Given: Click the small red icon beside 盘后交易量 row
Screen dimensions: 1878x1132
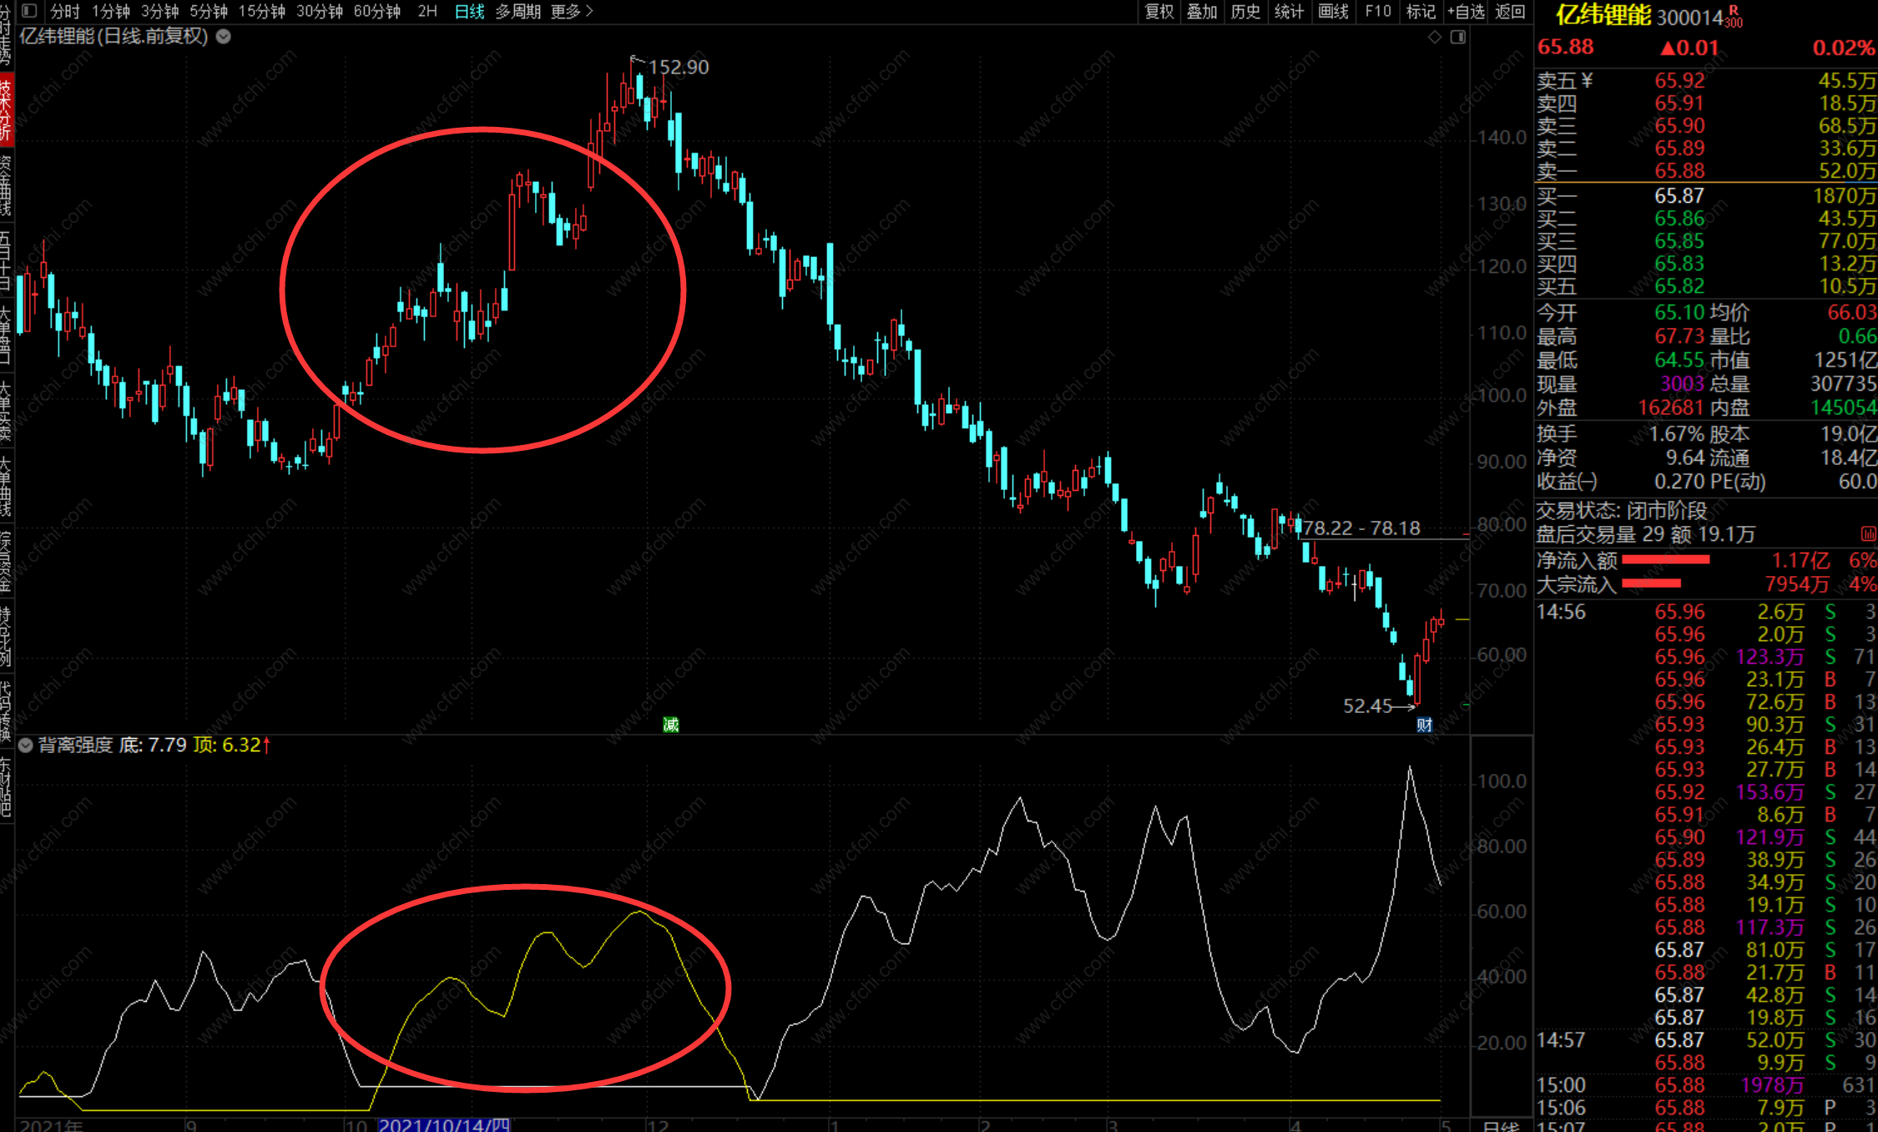Looking at the screenshot, I should [x=1868, y=534].
